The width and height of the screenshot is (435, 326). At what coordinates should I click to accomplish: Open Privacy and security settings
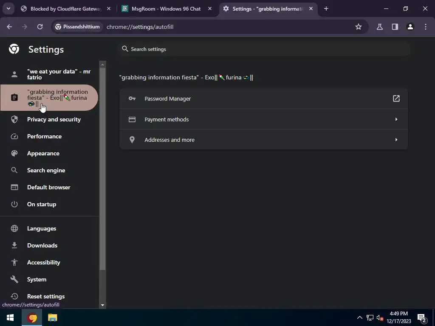[49, 119]
